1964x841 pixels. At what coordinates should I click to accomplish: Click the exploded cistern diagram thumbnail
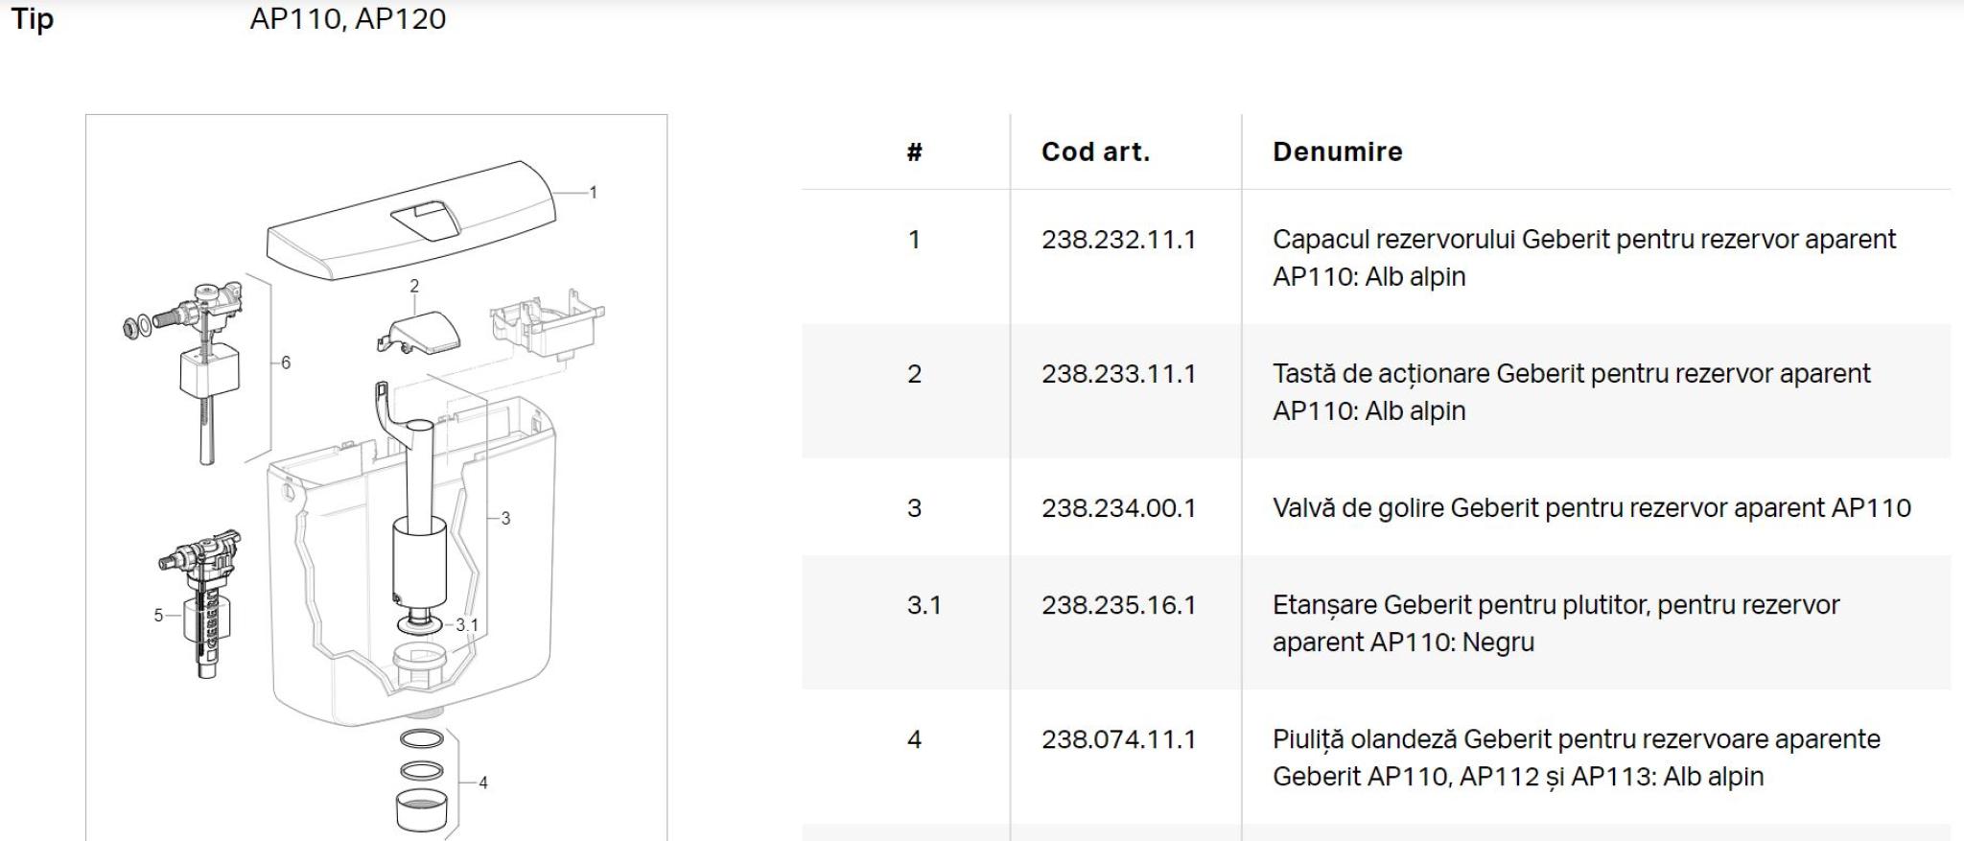[x=376, y=478]
